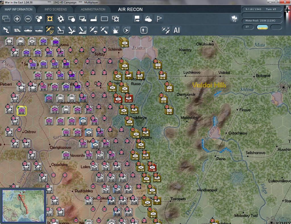Toggle the factory locations icon
Screen dimensions: 291x224
click(93, 19)
